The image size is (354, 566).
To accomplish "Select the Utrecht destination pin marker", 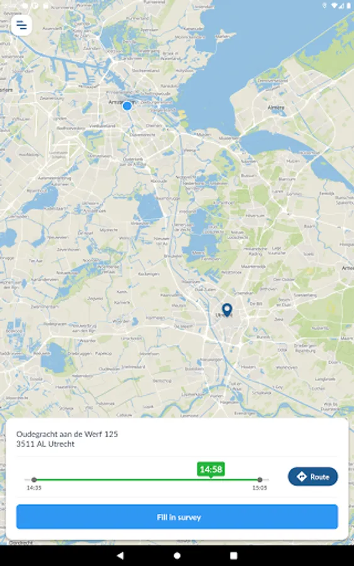I will click(226, 310).
